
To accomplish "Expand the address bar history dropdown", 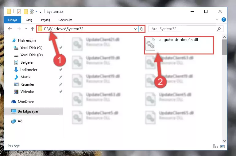I will tap(135, 29).
